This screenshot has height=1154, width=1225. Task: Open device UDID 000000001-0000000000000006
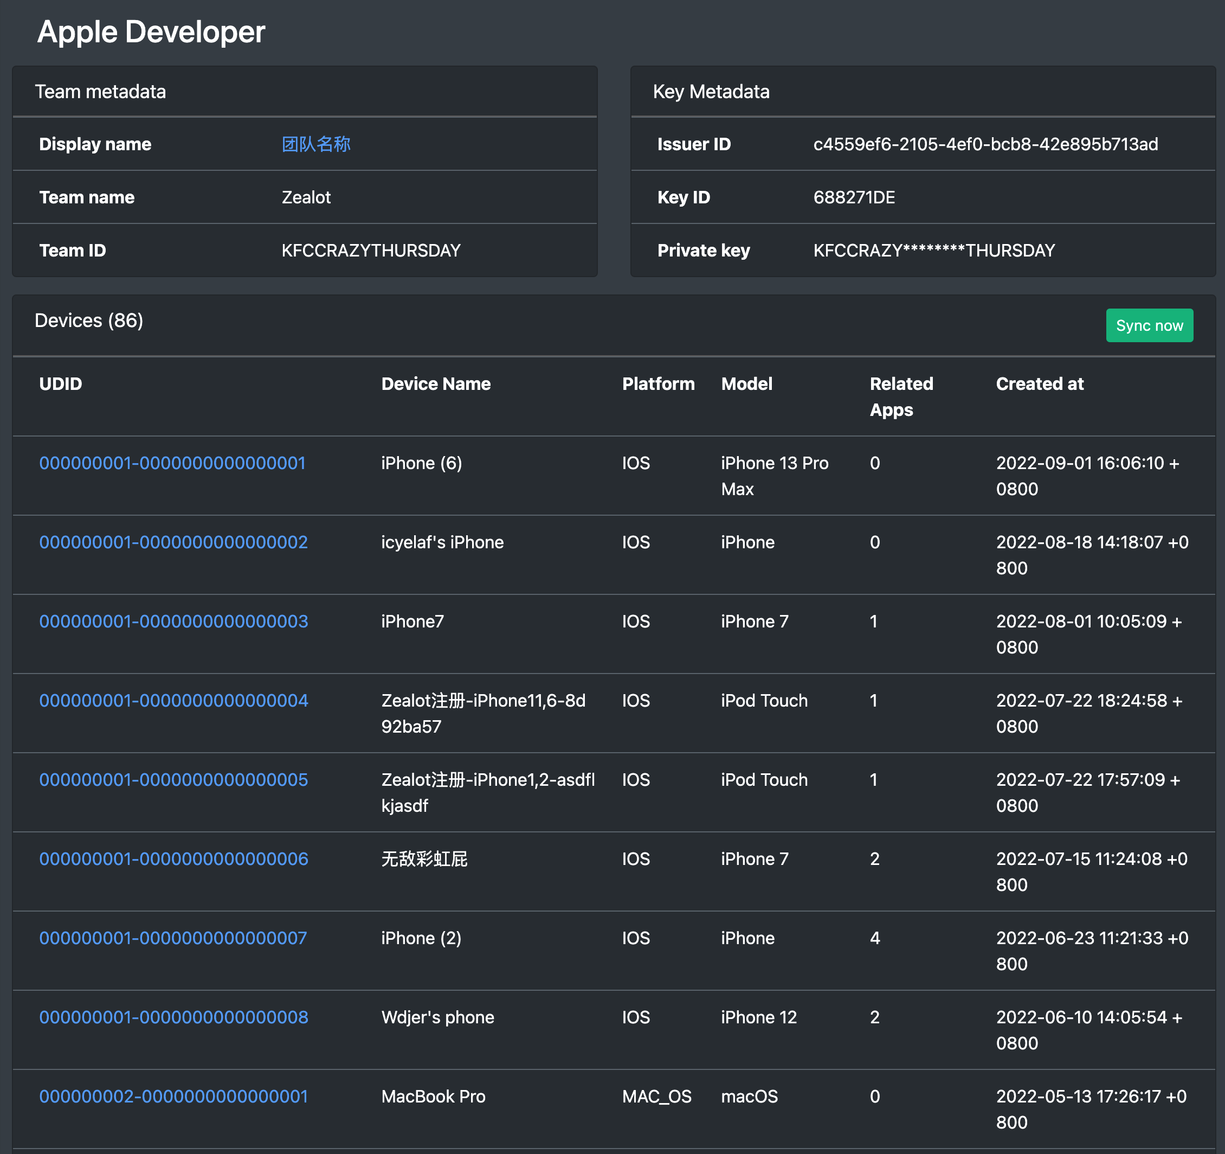[x=173, y=858]
